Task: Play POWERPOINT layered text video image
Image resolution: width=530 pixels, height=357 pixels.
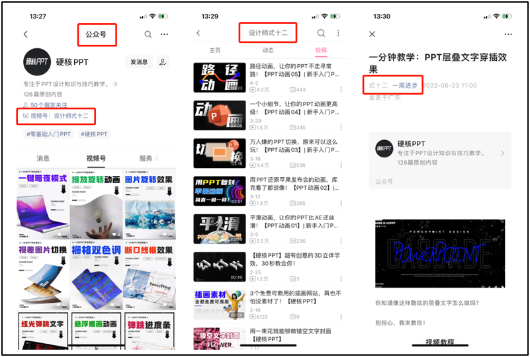Action: [x=440, y=253]
